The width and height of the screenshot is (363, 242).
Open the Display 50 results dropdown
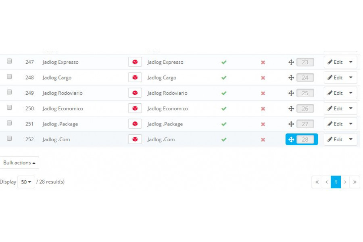[x=26, y=182]
